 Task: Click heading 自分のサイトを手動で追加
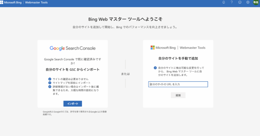click(178, 58)
